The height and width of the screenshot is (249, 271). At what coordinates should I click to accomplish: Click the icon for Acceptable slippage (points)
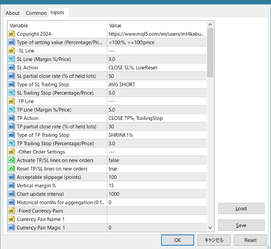coord(11,177)
